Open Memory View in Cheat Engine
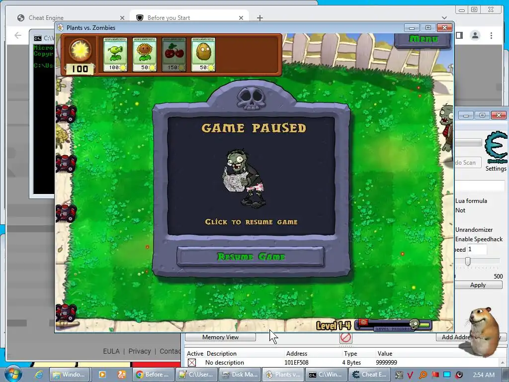The width and height of the screenshot is (509, 382). point(220,337)
